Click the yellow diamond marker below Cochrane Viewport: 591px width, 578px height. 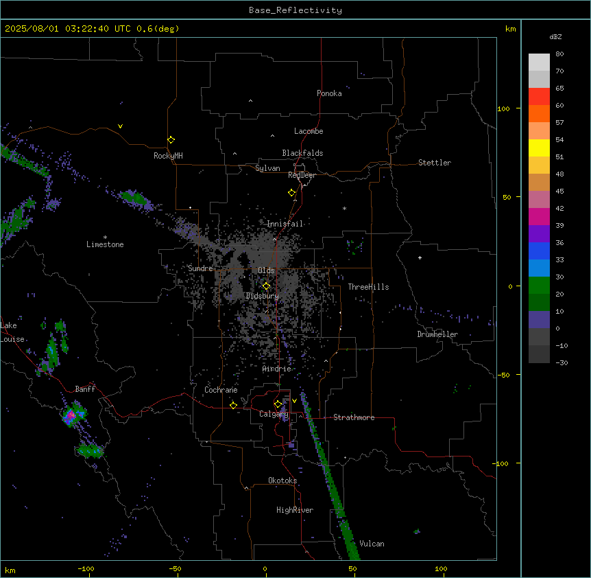point(233,406)
